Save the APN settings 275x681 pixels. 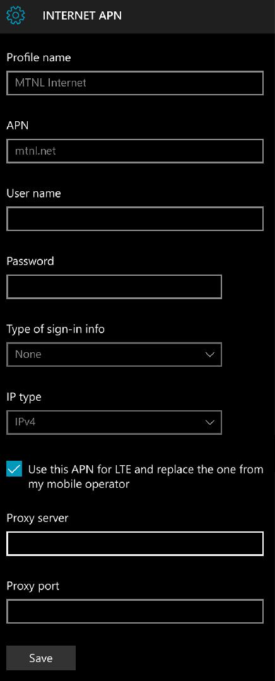[x=41, y=658]
